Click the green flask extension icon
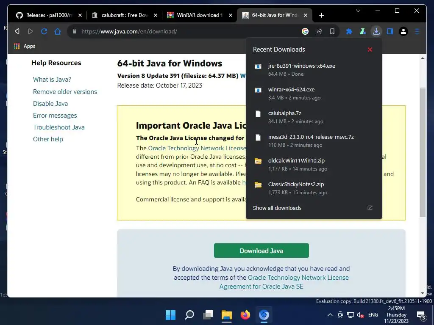 (363, 31)
